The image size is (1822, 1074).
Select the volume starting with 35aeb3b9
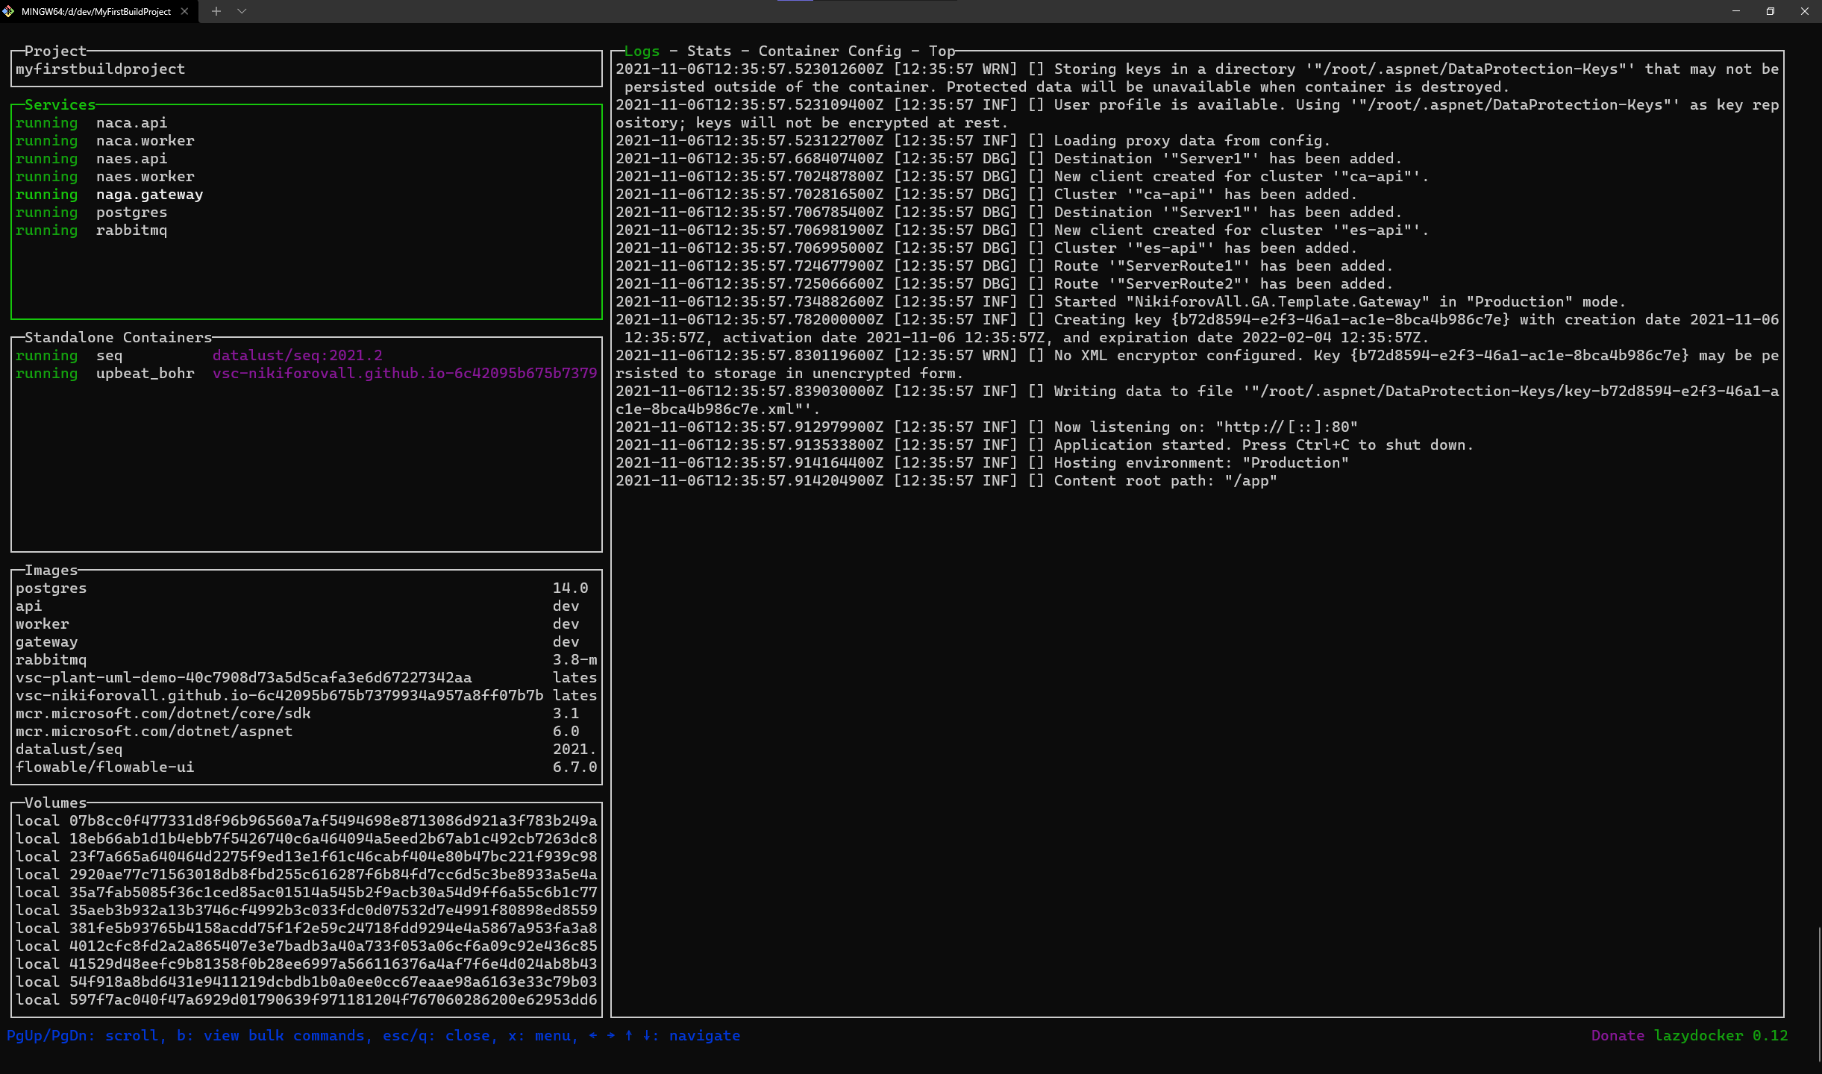point(307,910)
